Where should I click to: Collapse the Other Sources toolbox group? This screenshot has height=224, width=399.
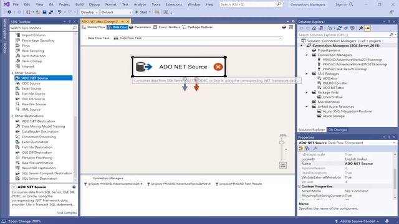[x=12, y=73]
